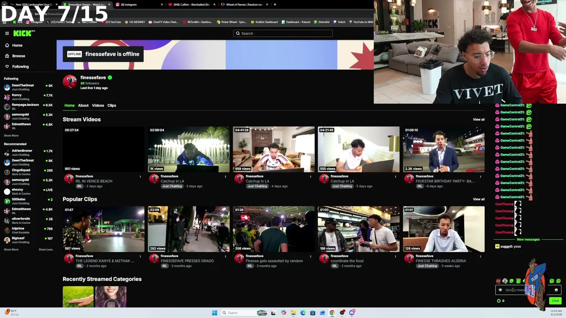Open the finessefave profile avatar
Image resolution: width=566 pixels, height=318 pixels.
(x=69, y=82)
